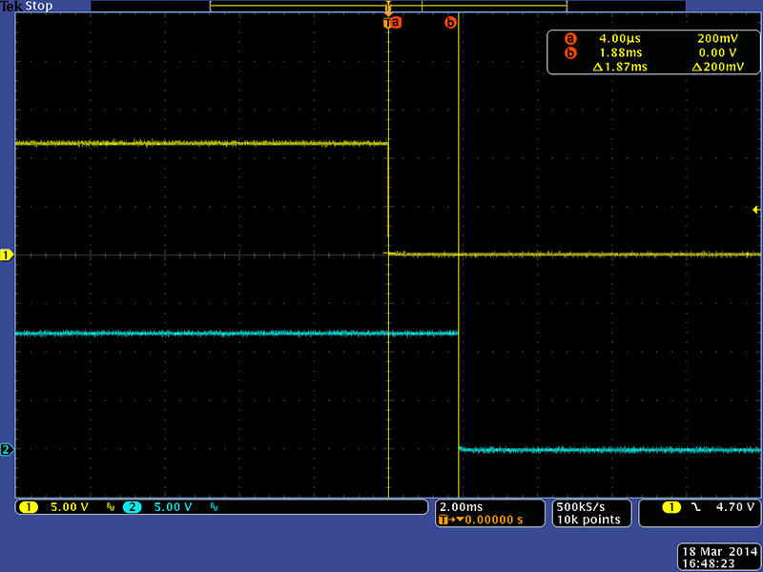
Task: Click the 10k points record length
Action: [x=590, y=520]
